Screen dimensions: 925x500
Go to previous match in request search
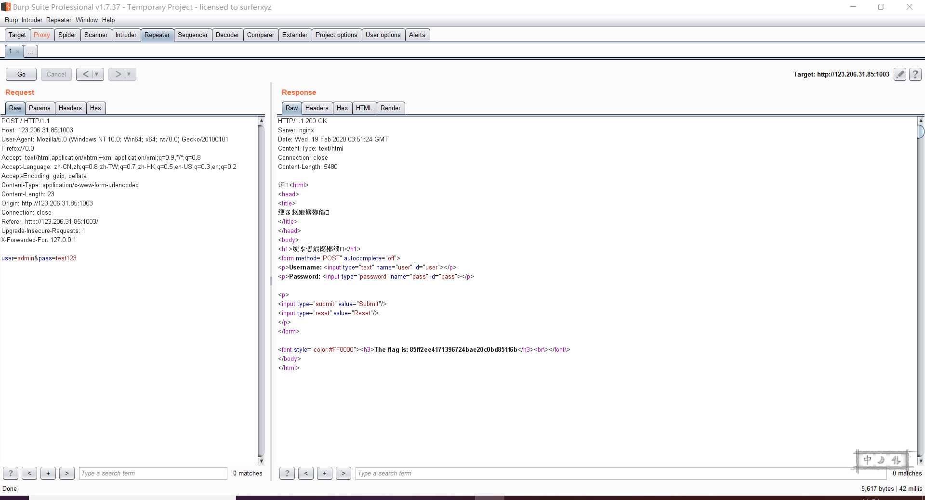coord(29,473)
